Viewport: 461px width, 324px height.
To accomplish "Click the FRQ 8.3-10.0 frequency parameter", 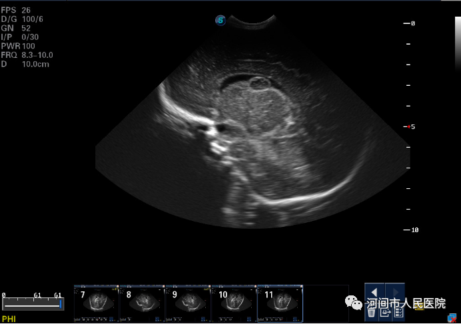I will 27,55.
